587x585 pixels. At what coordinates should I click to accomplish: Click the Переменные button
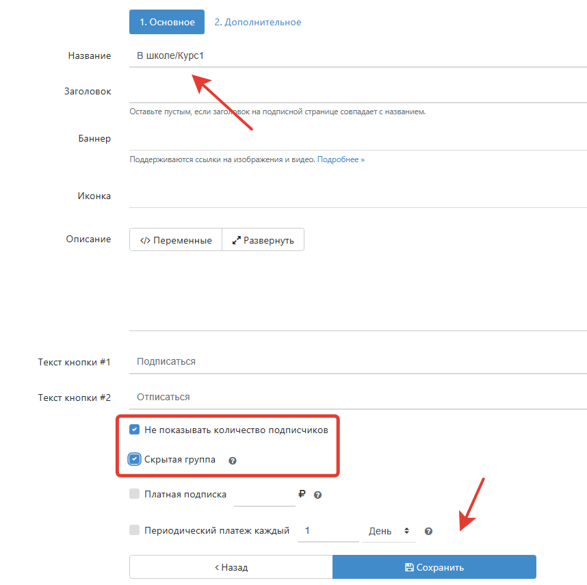point(176,240)
